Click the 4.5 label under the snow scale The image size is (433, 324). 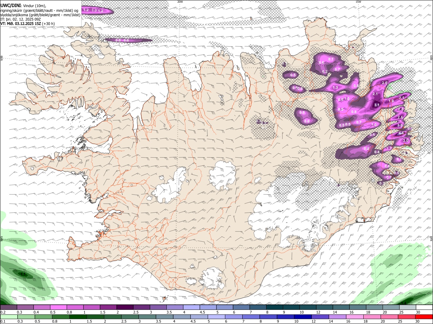pos(202,312)
